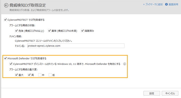Toggle Microsoft Defender でログを取得する checkbox
This screenshot has width=181, height=98.
6,58
